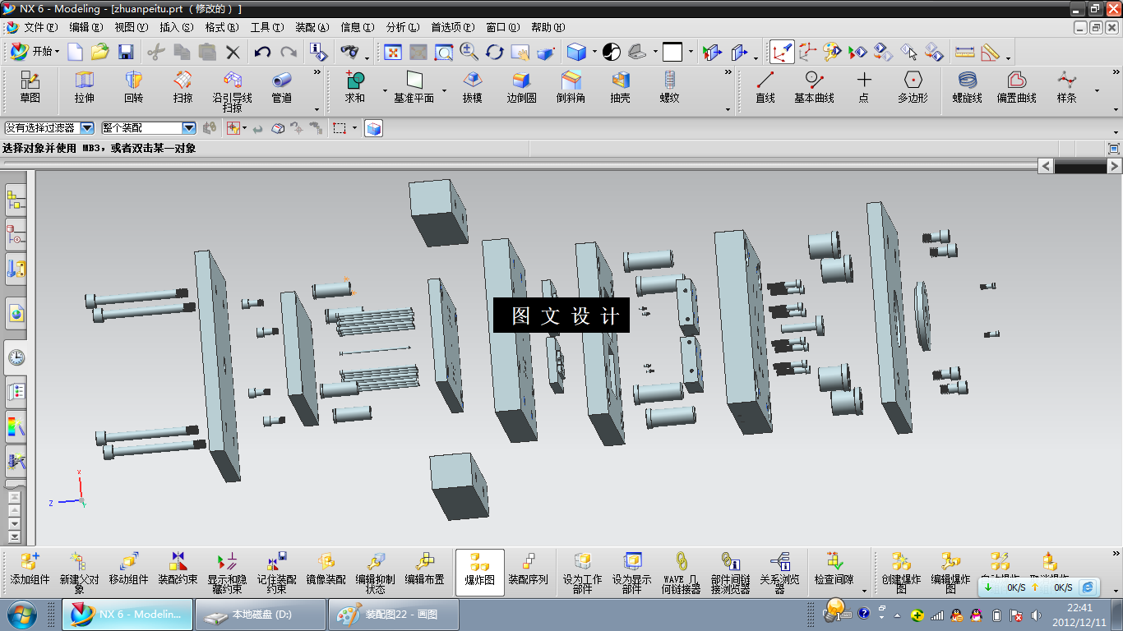Image resolution: width=1123 pixels, height=631 pixels.
Task: Click the horizontal scrollbar right arrow
Action: (1114, 166)
